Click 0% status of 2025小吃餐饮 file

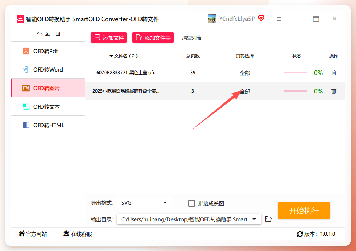click(x=318, y=91)
